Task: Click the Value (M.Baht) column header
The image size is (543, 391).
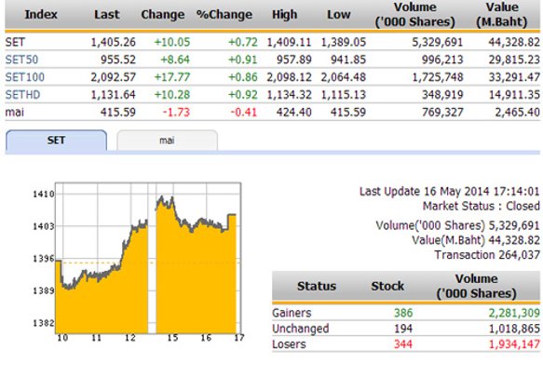Action: click(502, 15)
